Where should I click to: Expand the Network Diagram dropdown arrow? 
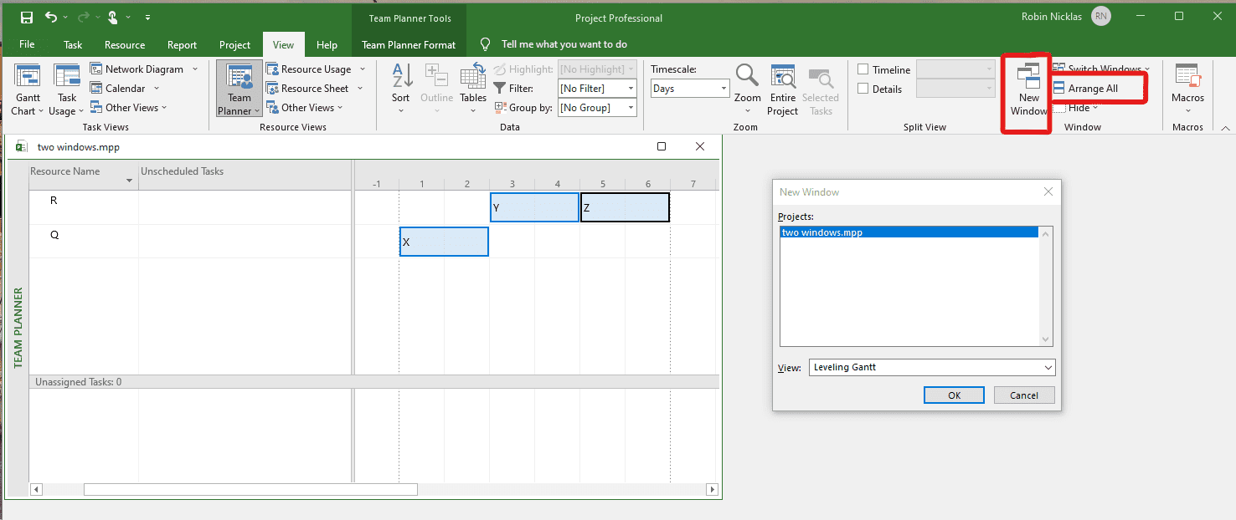tap(195, 69)
